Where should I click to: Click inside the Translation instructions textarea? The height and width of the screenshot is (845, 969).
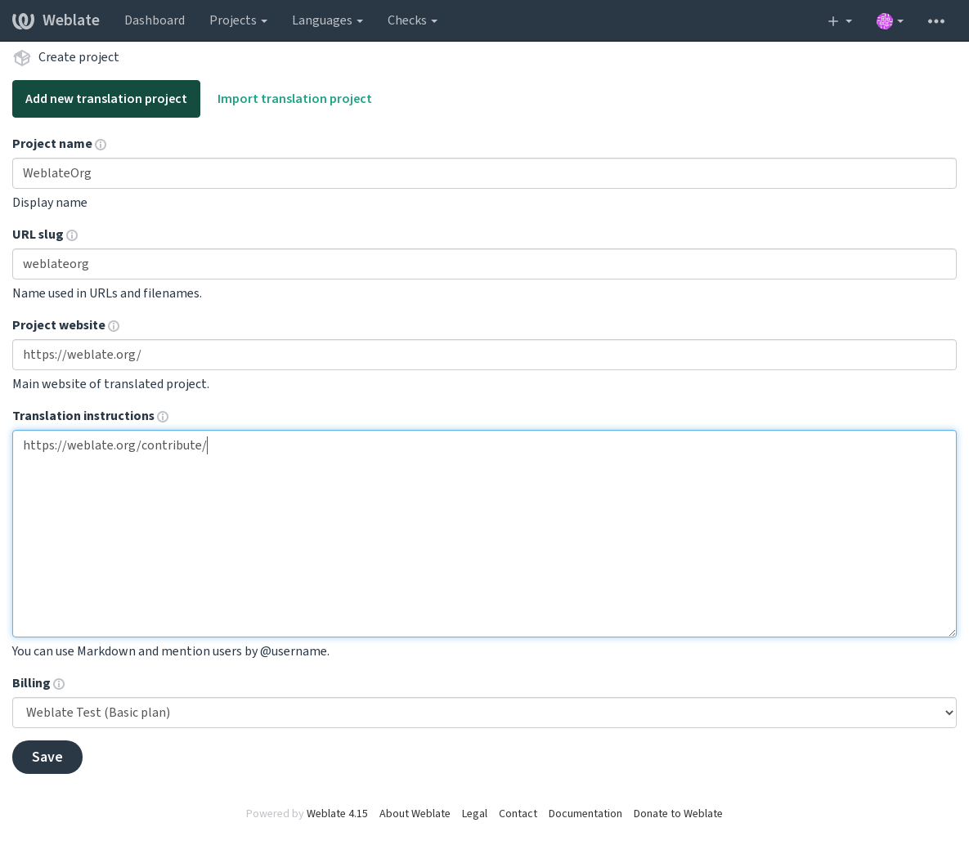[484, 534]
